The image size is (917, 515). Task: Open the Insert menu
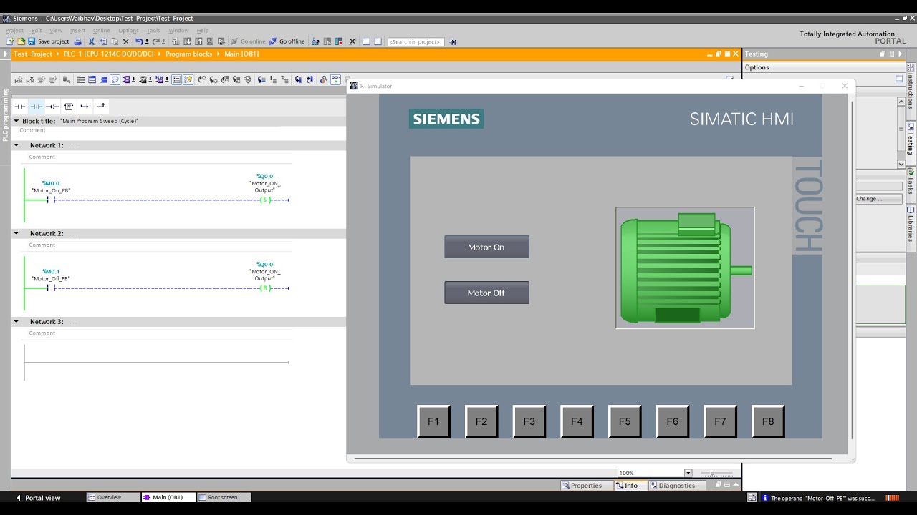(77, 31)
